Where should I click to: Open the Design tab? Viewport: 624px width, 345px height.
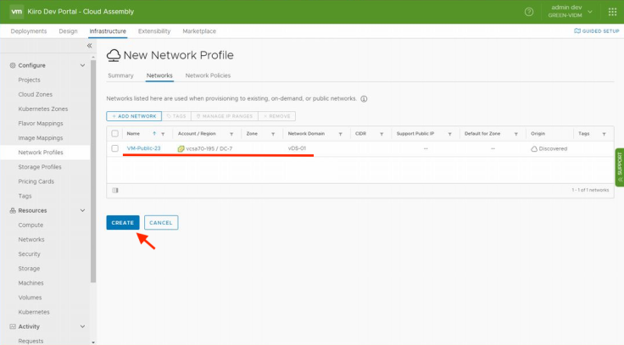pyautogui.click(x=68, y=31)
